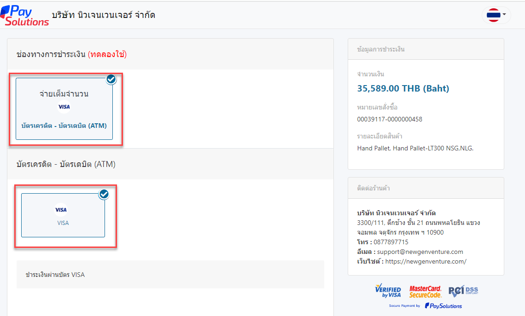Click the support@newgenventure.com email address
This screenshot has width=525, height=316.
[x=420, y=252]
